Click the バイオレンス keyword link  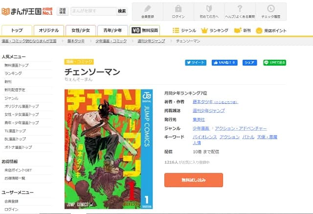pos(205,137)
